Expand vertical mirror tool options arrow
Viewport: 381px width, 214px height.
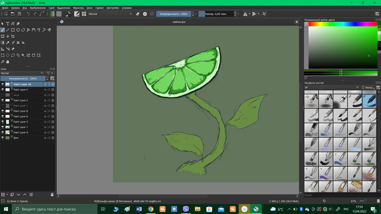point(259,14)
